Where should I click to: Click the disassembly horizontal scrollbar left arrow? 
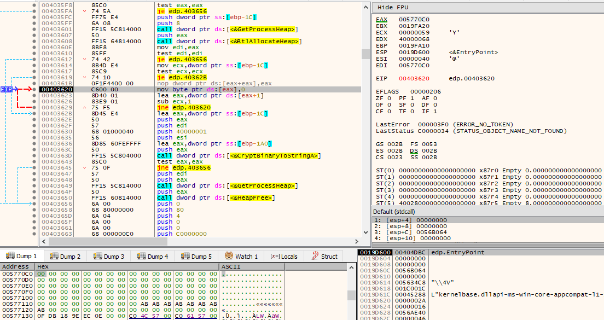click(x=44, y=241)
